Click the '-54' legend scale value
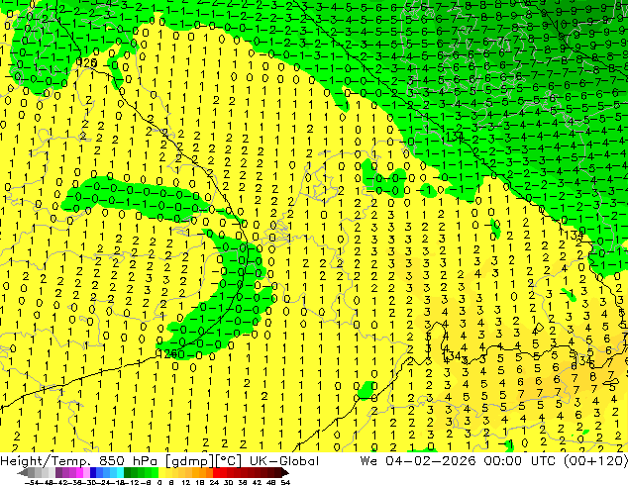Viewport: 628px width, 485px height. pyautogui.click(x=32, y=482)
